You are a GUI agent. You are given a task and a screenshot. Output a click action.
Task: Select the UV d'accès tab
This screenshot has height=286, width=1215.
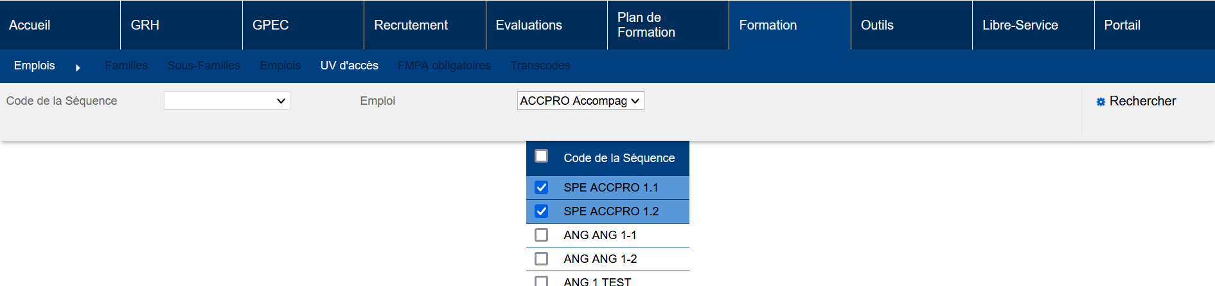349,66
